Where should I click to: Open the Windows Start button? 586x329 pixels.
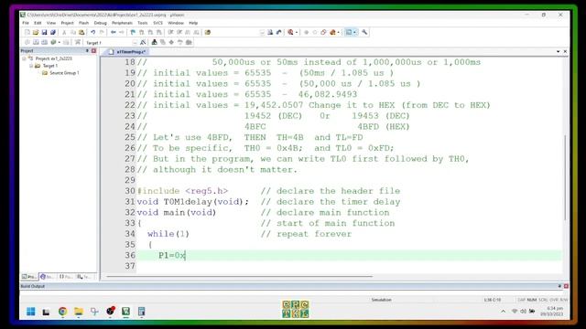pyautogui.click(x=31, y=311)
